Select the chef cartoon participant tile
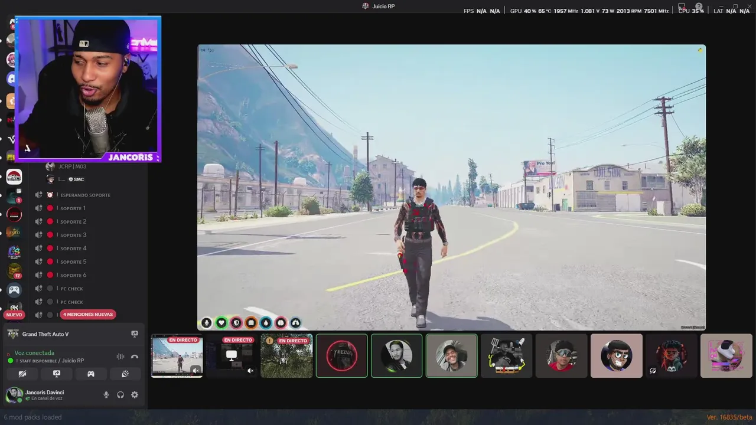 coord(506,356)
